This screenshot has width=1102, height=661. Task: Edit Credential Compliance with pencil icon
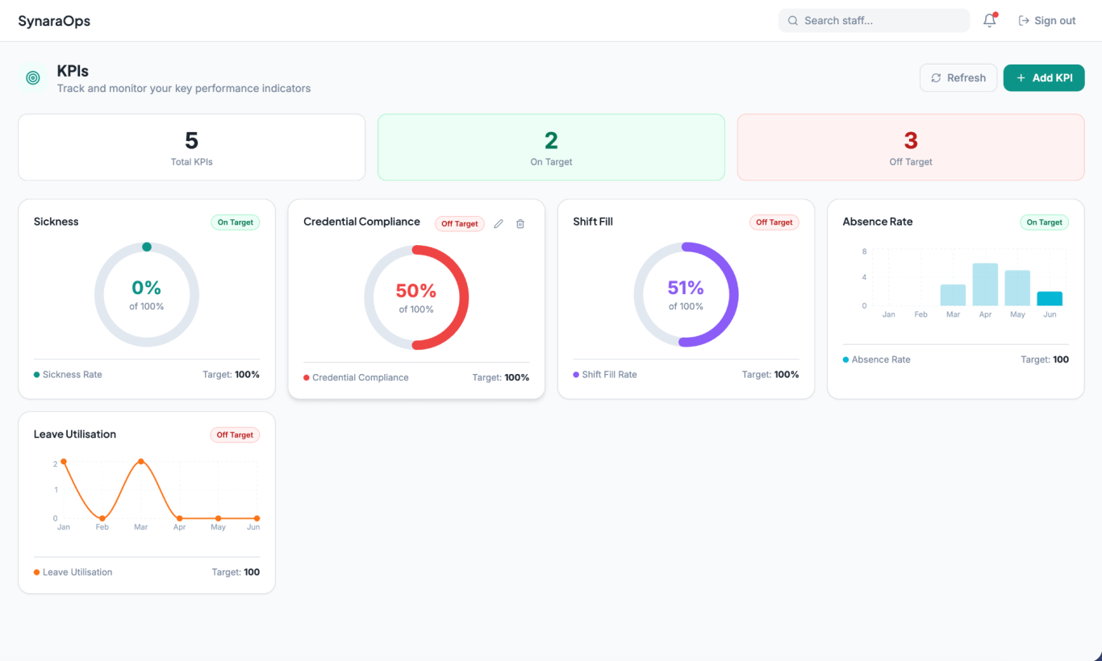(499, 224)
